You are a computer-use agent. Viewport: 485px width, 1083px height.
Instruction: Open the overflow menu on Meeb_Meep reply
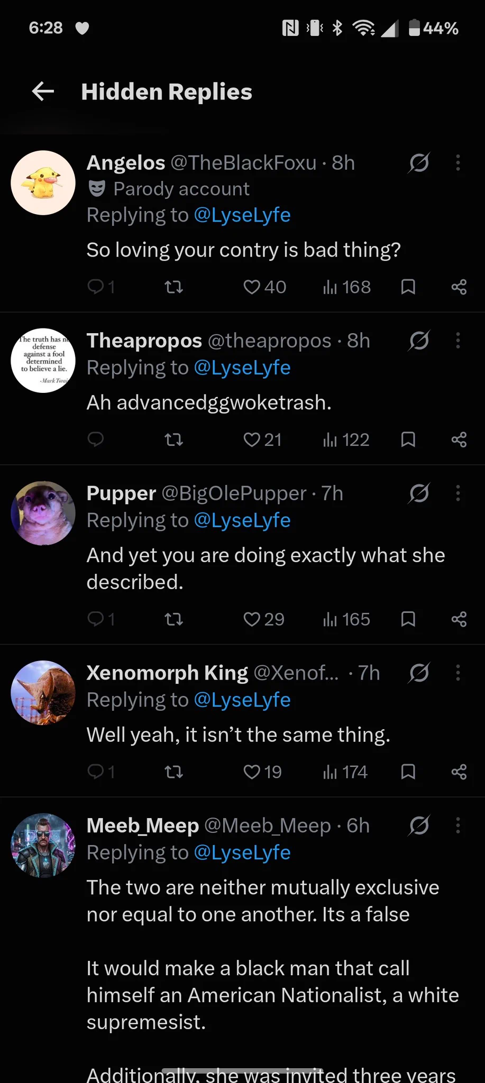[x=458, y=825]
